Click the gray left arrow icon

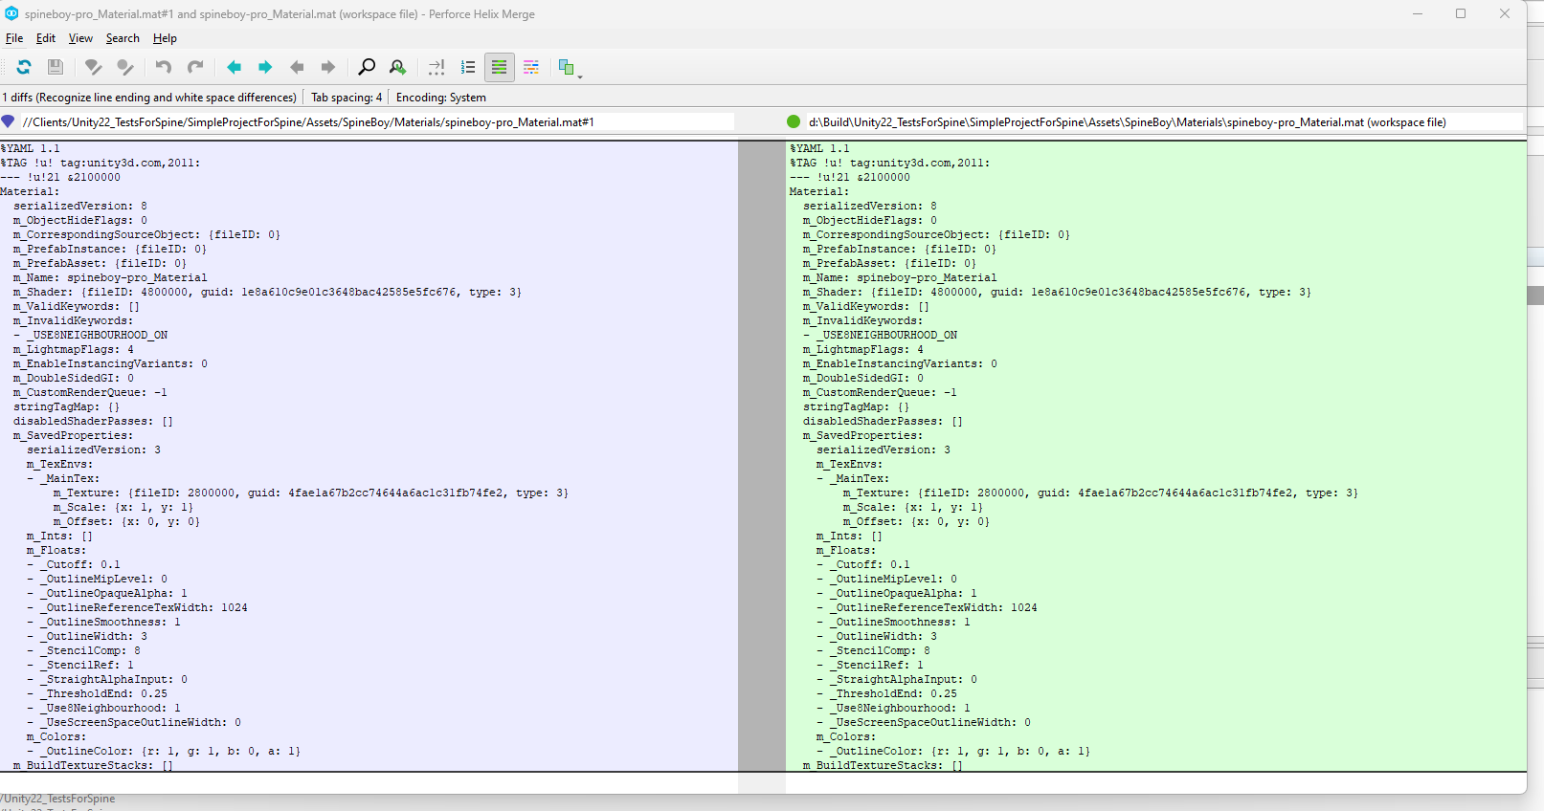coord(297,67)
